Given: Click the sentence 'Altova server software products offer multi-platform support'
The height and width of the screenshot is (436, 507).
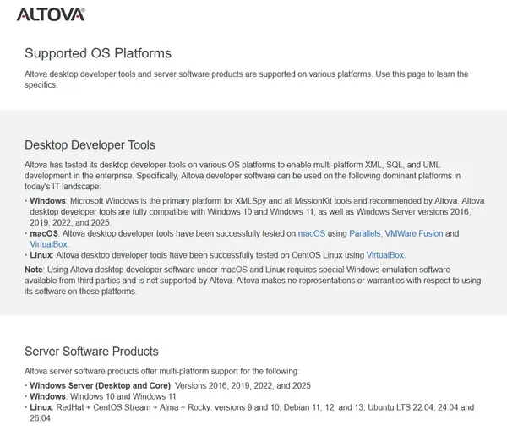Looking at the screenshot, I should pyautogui.click(x=162, y=371).
